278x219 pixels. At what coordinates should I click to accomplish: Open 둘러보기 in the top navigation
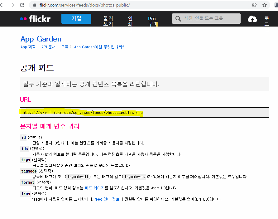pyautogui.click(x=108, y=21)
